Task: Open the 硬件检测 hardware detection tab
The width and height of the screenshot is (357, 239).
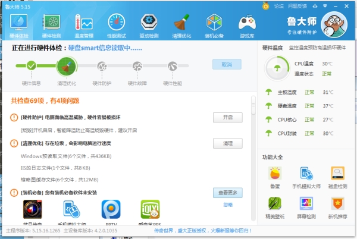Action: click(51, 26)
